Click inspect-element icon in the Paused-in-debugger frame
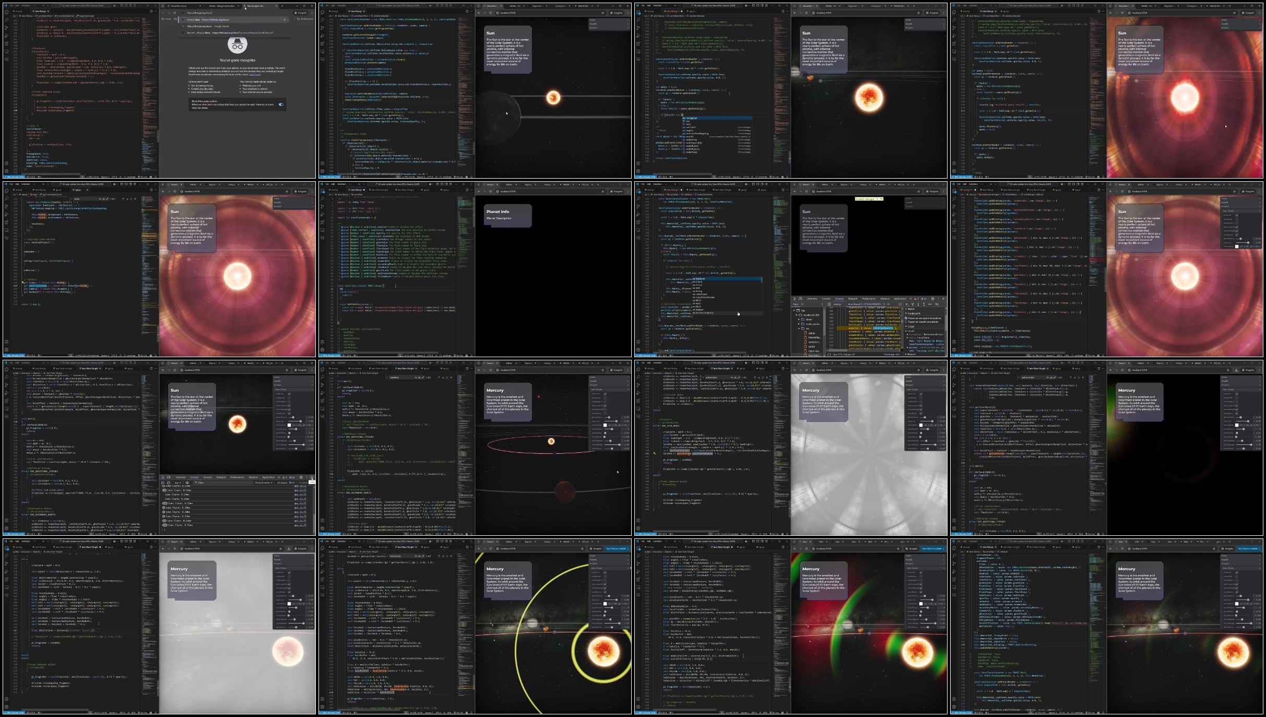 click(795, 299)
